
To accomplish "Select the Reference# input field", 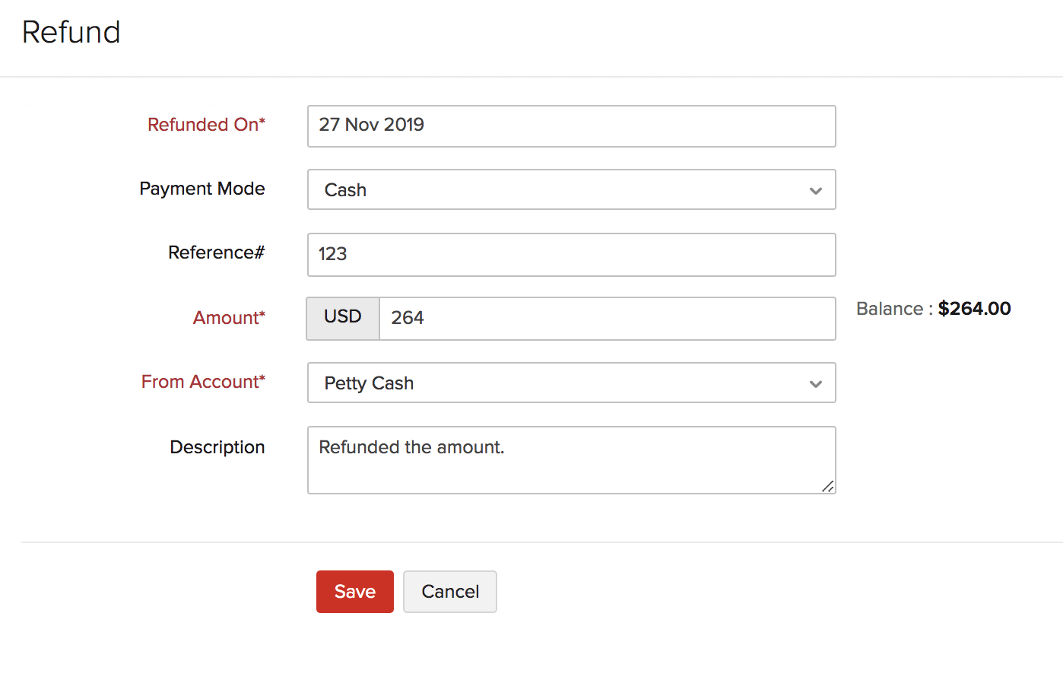I will (x=571, y=254).
